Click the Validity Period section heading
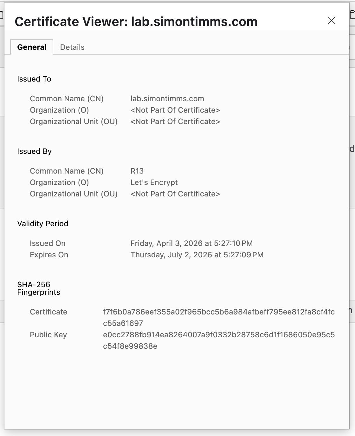The height and width of the screenshot is (436, 355). coord(42,223)
